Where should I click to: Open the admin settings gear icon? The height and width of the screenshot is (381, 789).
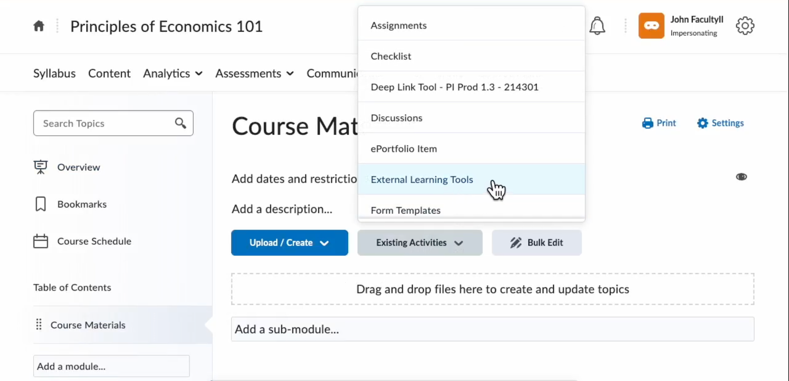[x=745, y=26]
